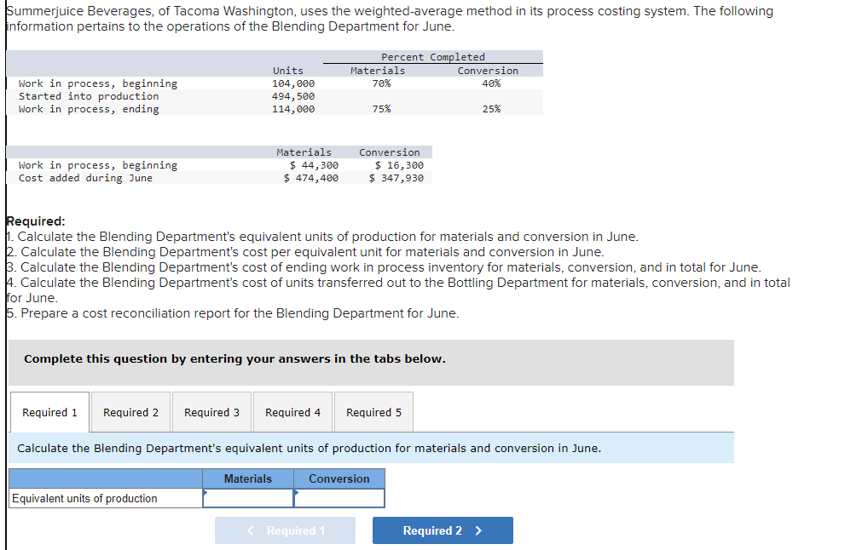The image size is (845, 550).
Task: Switch to the Required 5 tab
Action: pyautogui.click(x=373, y=412)
